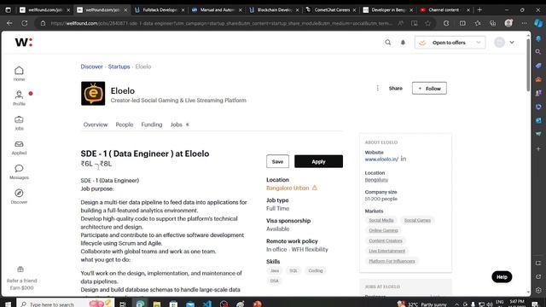Click the warning icon next to Bangalore Urban
This screenshot has height=307, width=546.
point(315,188)
